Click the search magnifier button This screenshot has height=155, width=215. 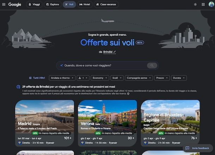tap(152, 65)
